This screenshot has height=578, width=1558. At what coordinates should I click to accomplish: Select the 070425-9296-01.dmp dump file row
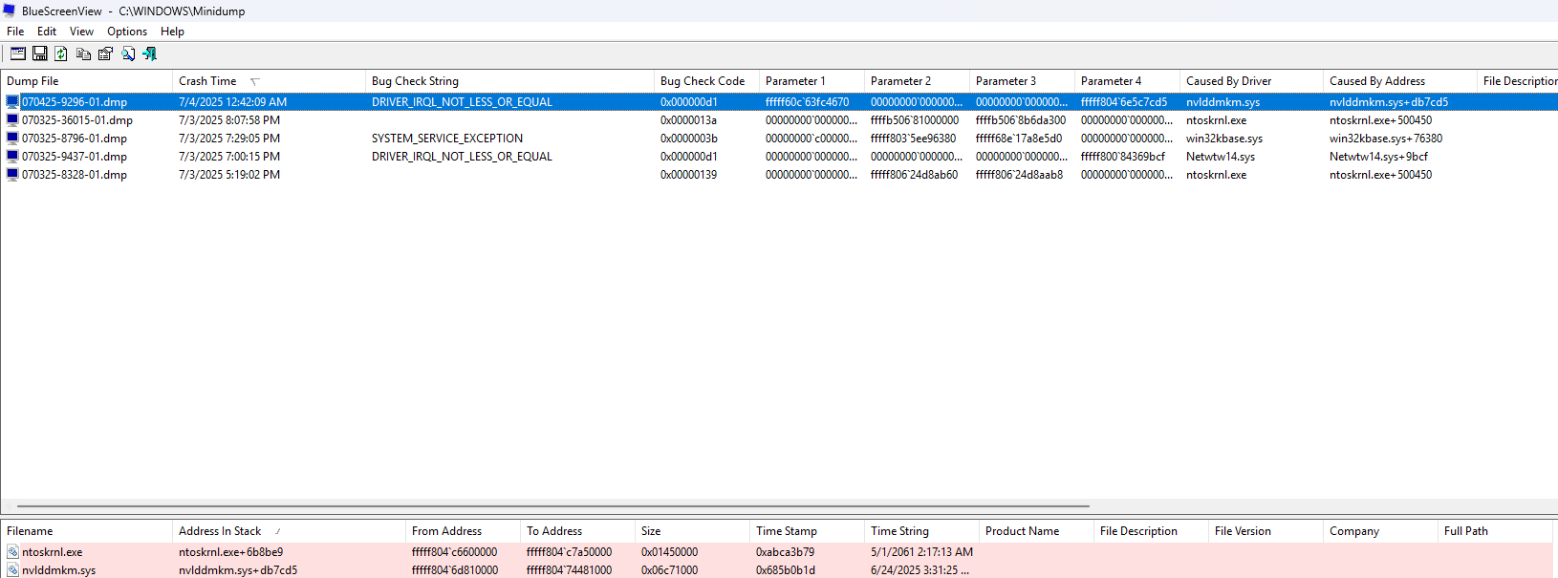click(x=779, y=102)
